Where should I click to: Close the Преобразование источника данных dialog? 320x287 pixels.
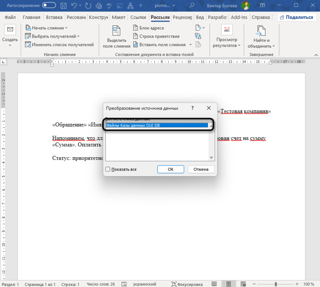[x=209, y=108]
